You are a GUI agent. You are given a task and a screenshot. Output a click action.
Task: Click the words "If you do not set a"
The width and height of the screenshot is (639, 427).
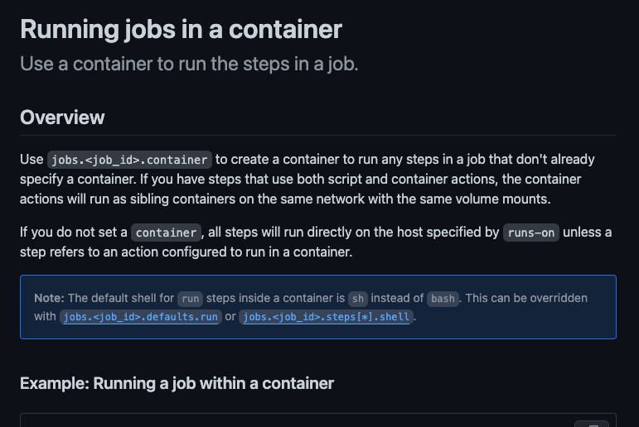pyautogui.click(x=74, y=232)
